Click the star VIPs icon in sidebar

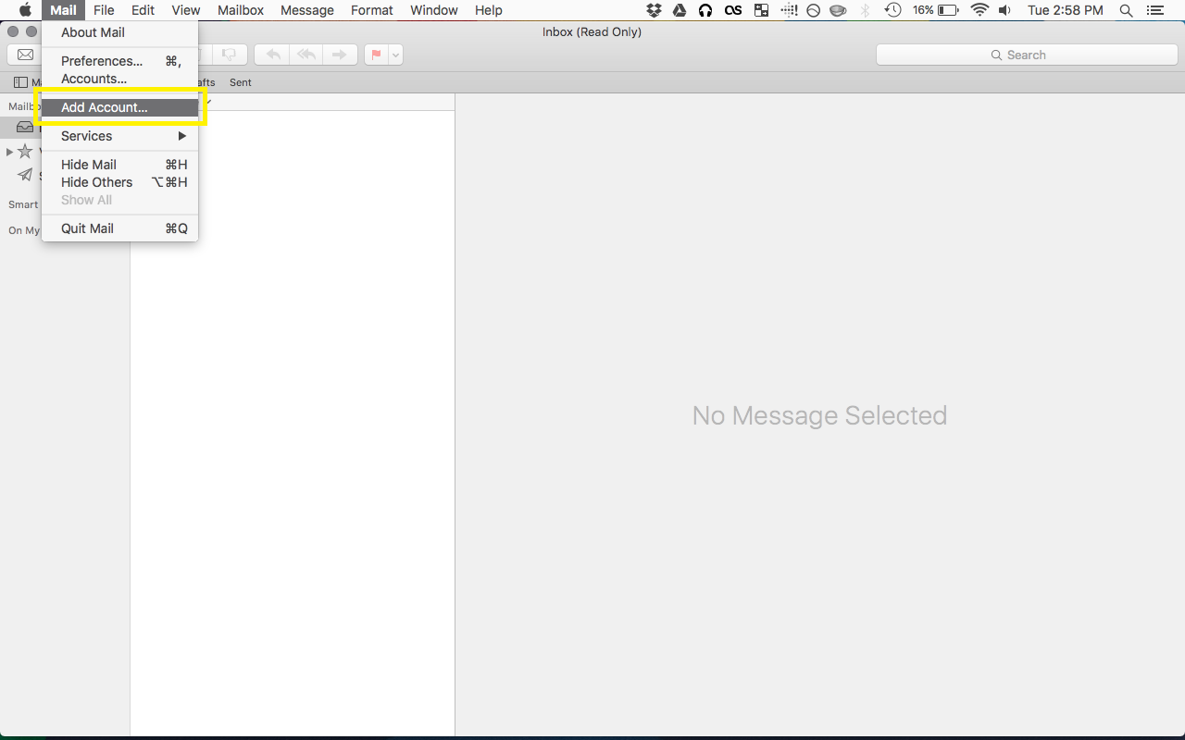pos(25,151)
